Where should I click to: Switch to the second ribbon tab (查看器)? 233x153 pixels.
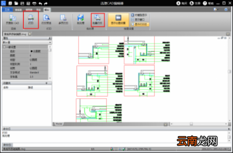18,10
